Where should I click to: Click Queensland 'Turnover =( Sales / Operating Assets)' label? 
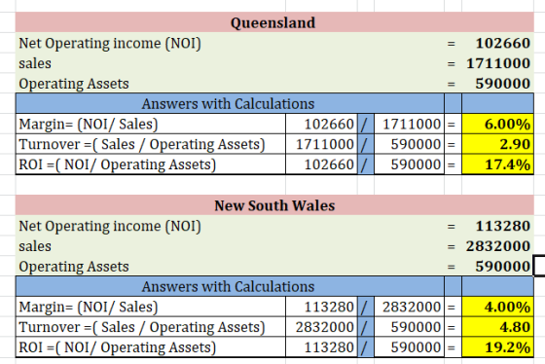pos(142,144)
